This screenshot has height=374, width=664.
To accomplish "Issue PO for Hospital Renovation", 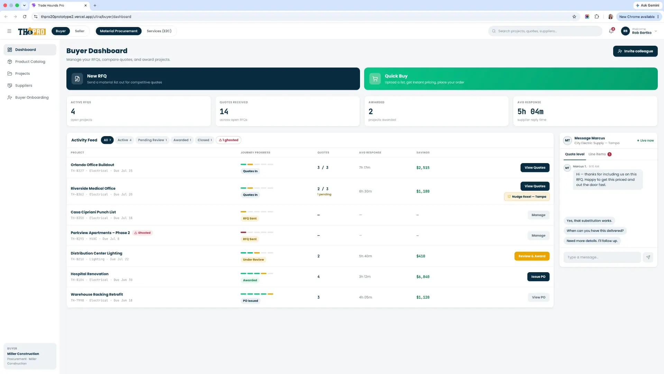I will (538, 277).
